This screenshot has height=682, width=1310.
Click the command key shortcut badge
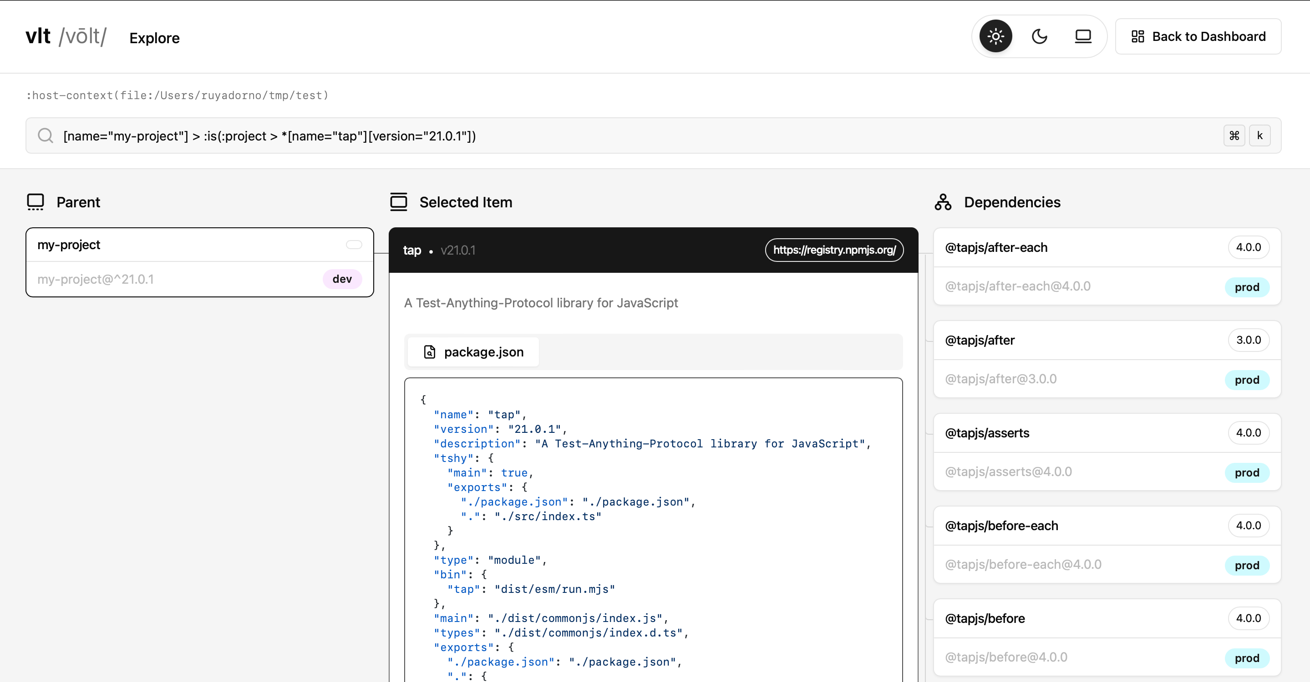1234,135
